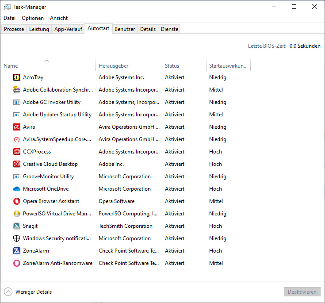Click Mittel impact in Opera Browser Assistant row
This screenshot has height=303, width=325.
pyautogui.click(x=216, y=201)
